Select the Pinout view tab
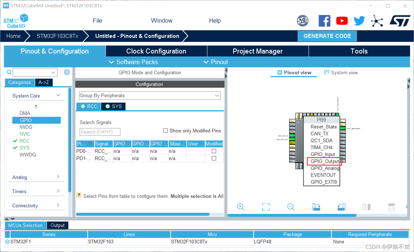The image size is (414, 252). (294, 72)
